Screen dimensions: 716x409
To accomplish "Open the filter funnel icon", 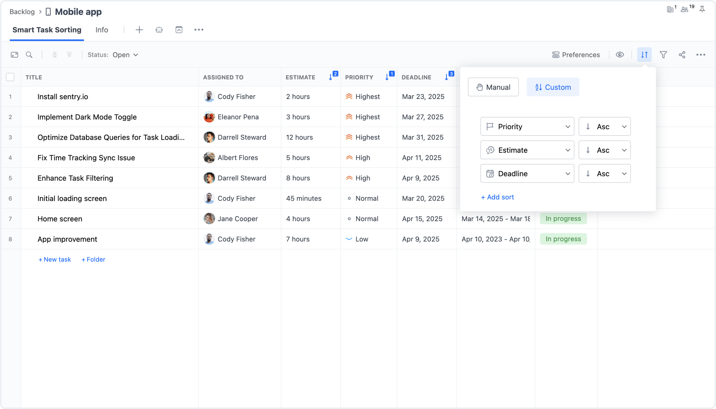I will point(663,55).
